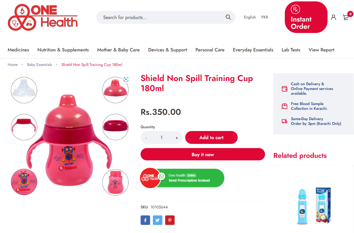Open the user account icon
354x233 pixels.
click(333, 17)
